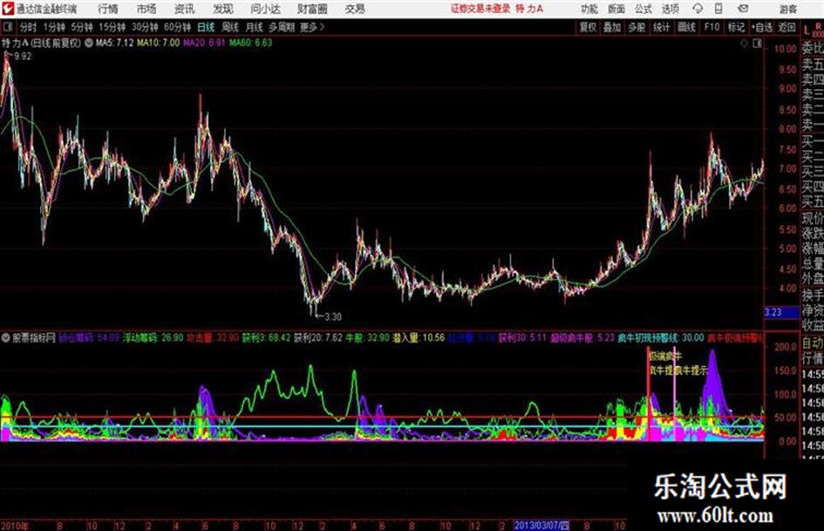Screen dimensions: 824x531
Task: Click the 特力A (日线 前复权) title
Action: (42, 43)
